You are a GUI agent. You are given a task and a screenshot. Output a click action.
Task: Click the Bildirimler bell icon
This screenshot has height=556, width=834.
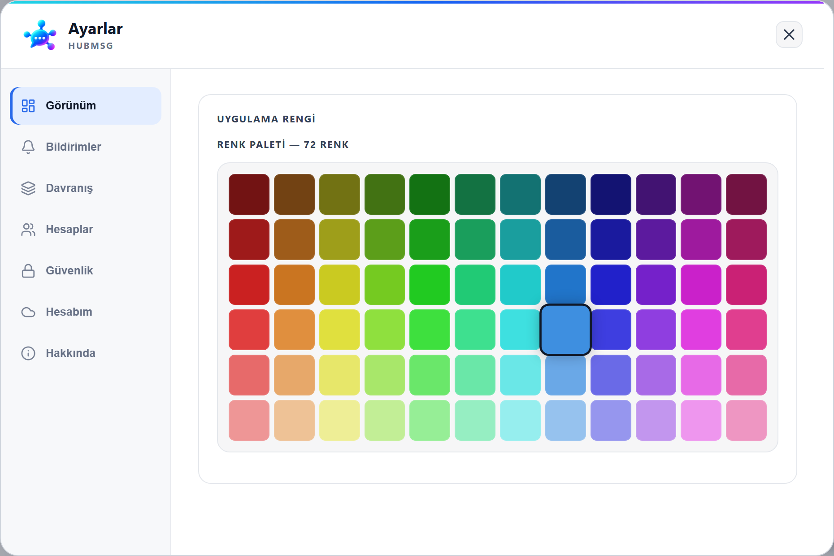click(28, 147)
